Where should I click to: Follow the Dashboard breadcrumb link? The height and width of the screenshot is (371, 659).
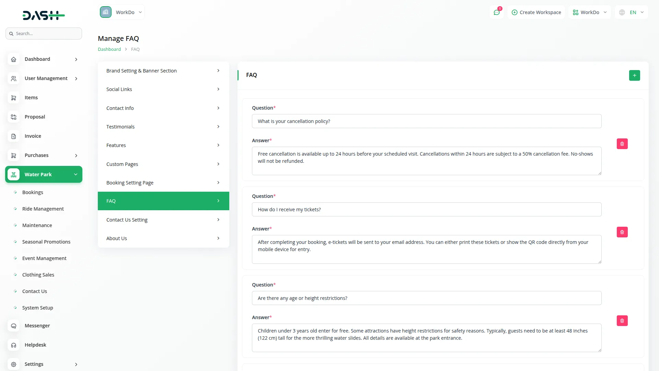pyautogui.click(x=109, y=49)
